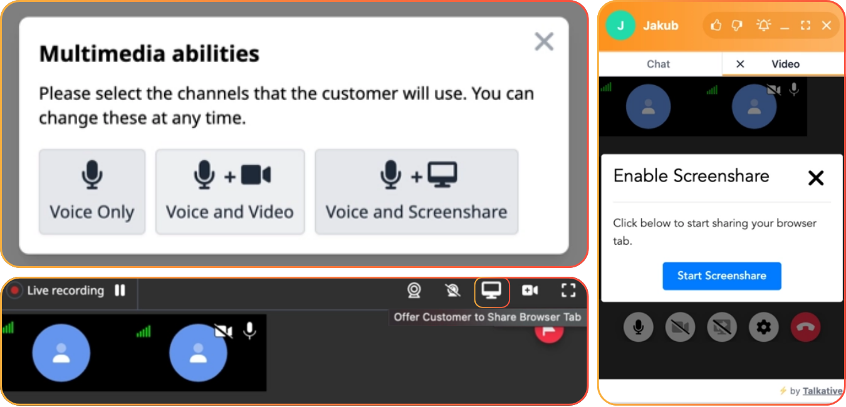Screen dimensions: 846x407
Task: Click the add-video camera icon
Action: 530,291
